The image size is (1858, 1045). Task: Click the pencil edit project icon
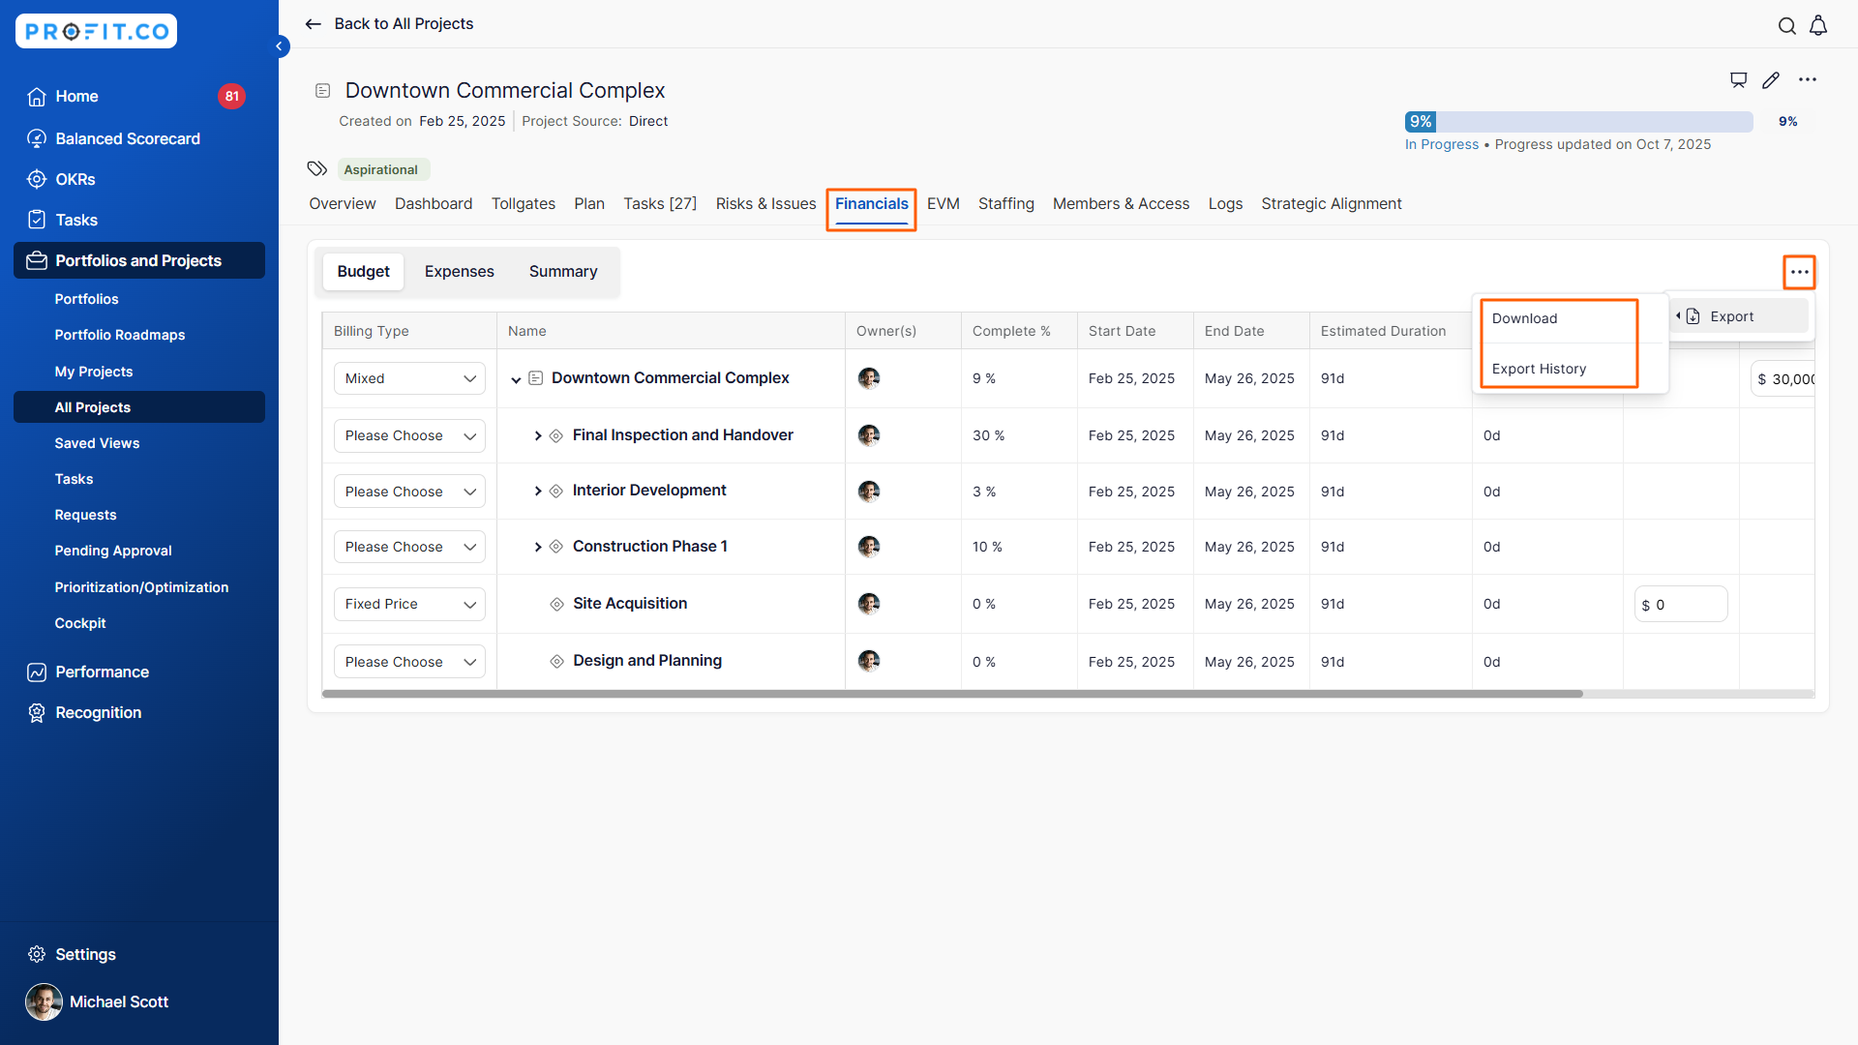[1771, 80]
